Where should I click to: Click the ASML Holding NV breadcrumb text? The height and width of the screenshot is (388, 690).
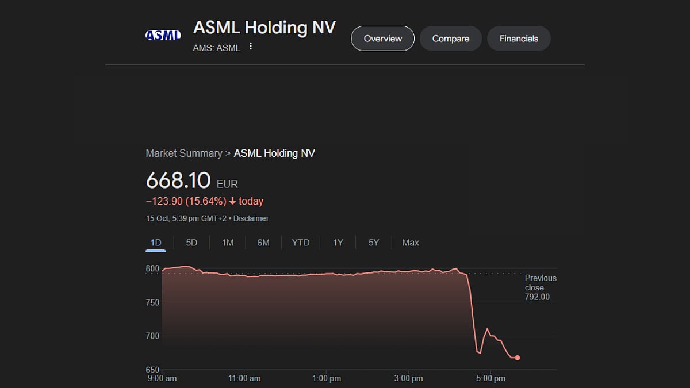[274, 153]
